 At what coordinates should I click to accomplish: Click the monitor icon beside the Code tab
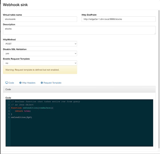point(7,83)
